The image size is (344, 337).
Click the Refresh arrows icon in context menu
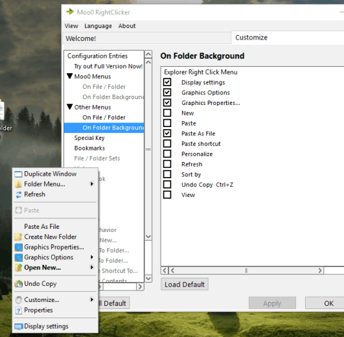[18, 194]
